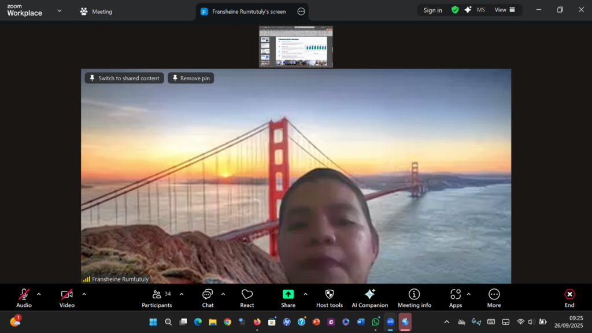Viewport: 592px width, 333px height.
Task: Select the Meeting tab
Action: [x=96, y=12]
